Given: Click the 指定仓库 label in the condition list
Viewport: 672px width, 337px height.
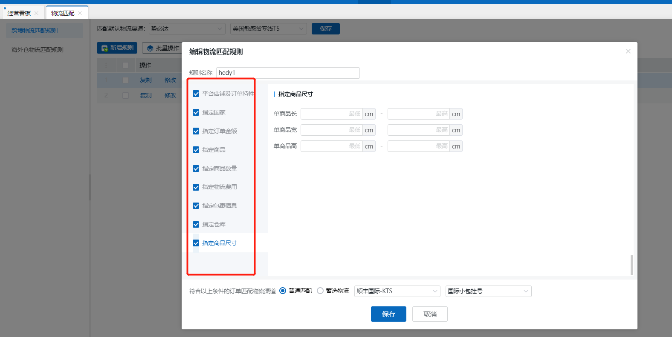Looking at the screenshot, I should click(214, 224).
